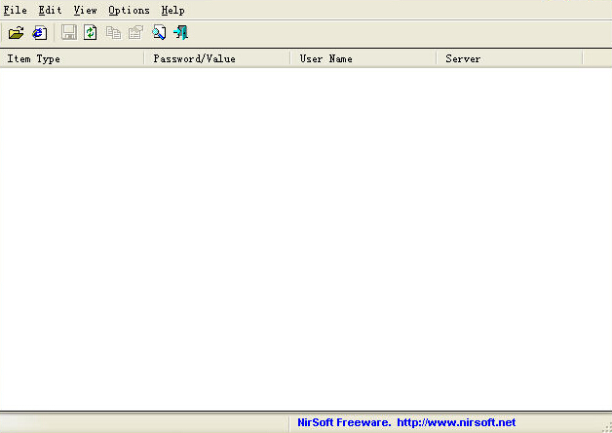
Task: Click the grayed-out floppy disk save icon
Action: coord(68,32)
